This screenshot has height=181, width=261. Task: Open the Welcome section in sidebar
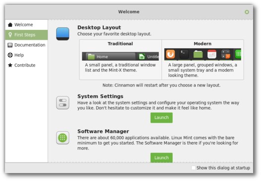26,25
